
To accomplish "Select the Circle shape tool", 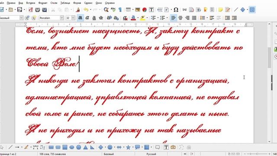I will pos(79,147).
